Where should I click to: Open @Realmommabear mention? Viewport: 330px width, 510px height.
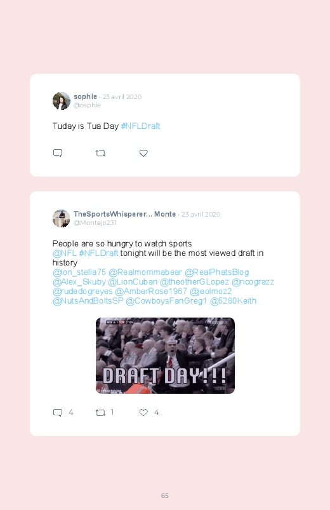[x=145, y=272]
